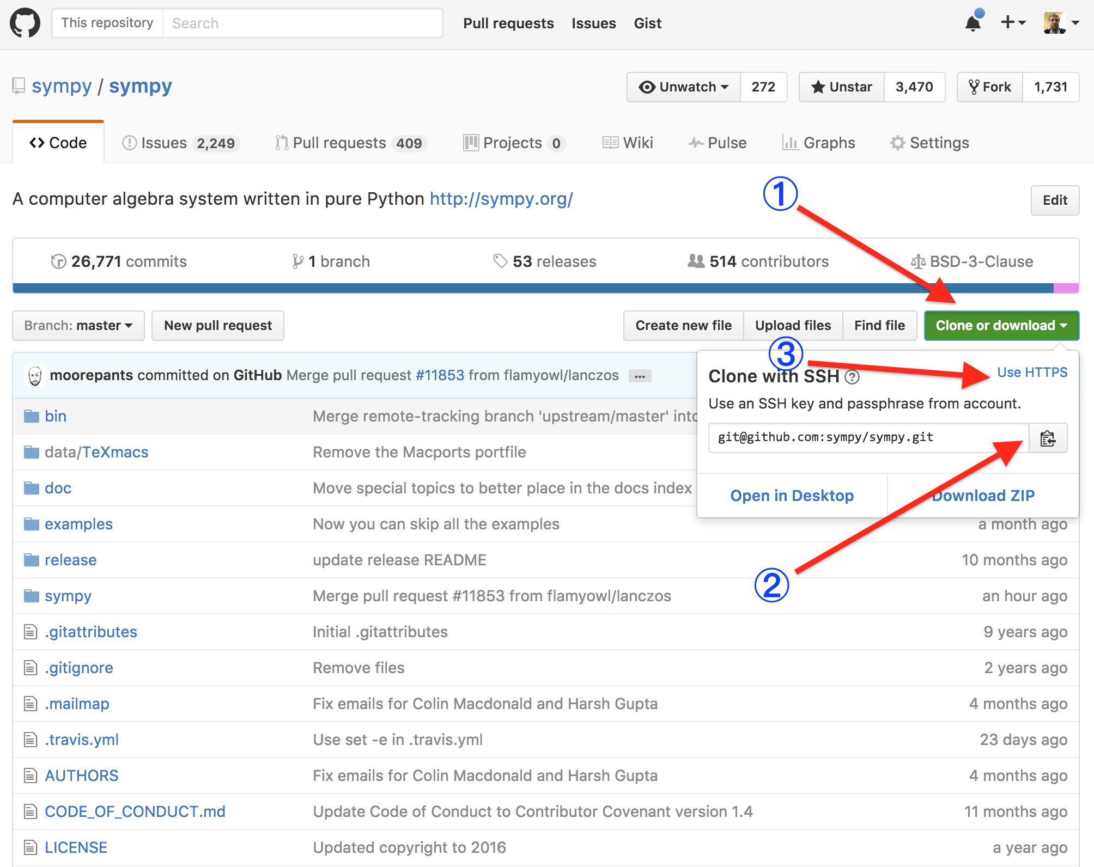Open the plus create-new dropdown
This screenshot has width=1094, height=867.
[x=1013, y=23]
